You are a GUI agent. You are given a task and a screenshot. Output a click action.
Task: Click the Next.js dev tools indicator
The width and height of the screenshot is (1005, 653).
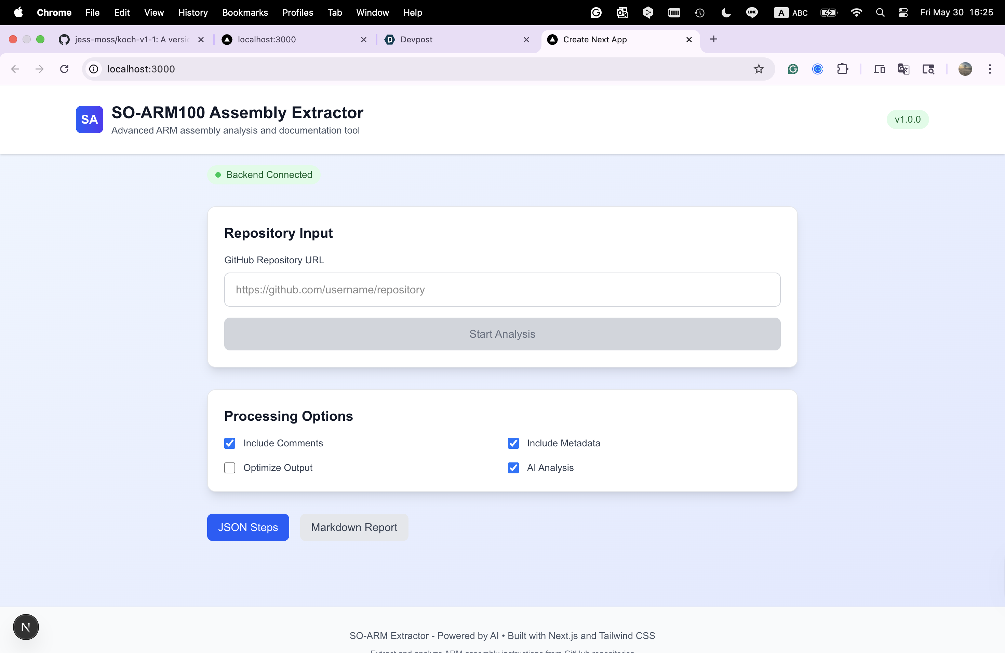click(26, 627)
